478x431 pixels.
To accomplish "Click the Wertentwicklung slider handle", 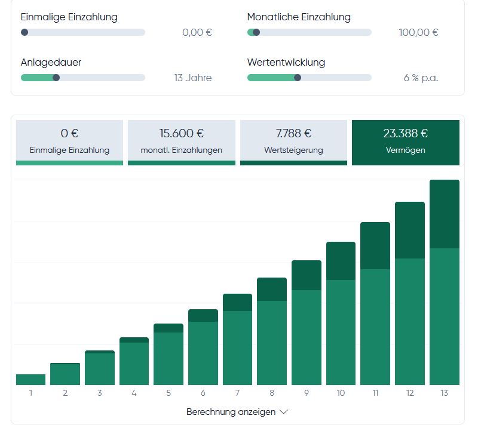I will [298, 78].
